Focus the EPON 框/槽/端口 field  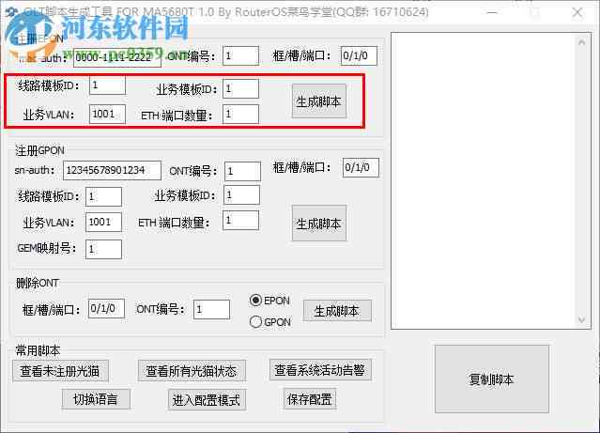tap(359, 56)
